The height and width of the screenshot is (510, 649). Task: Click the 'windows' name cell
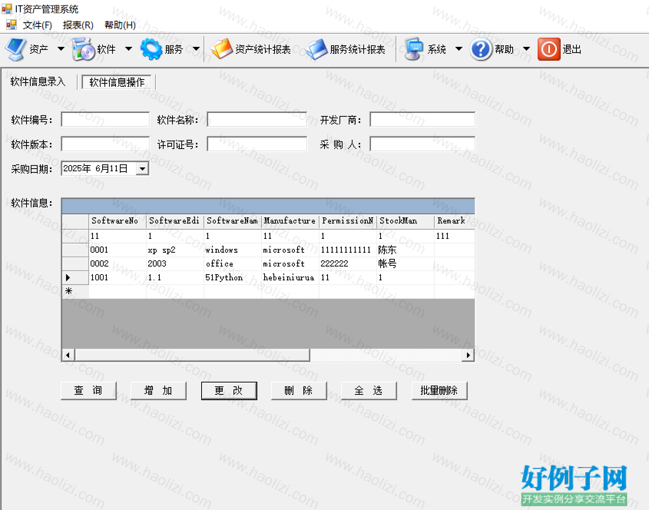coord(233,250)
